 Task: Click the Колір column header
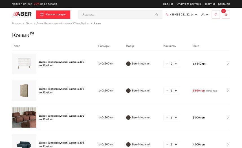click(130, 46)
